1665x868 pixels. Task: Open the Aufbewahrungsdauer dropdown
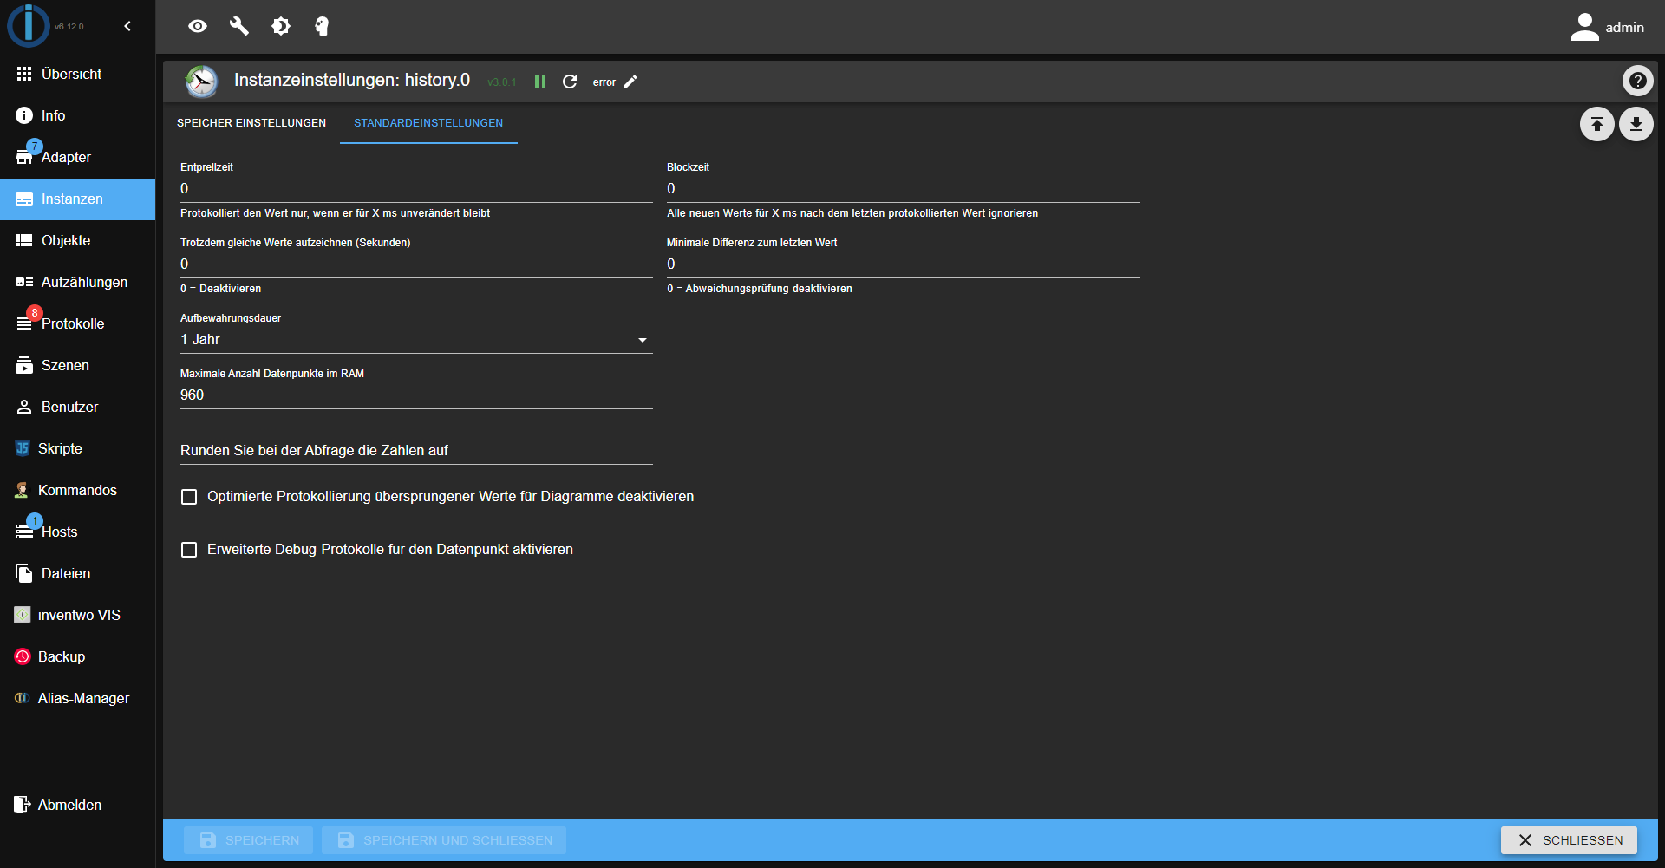point(643,339)
